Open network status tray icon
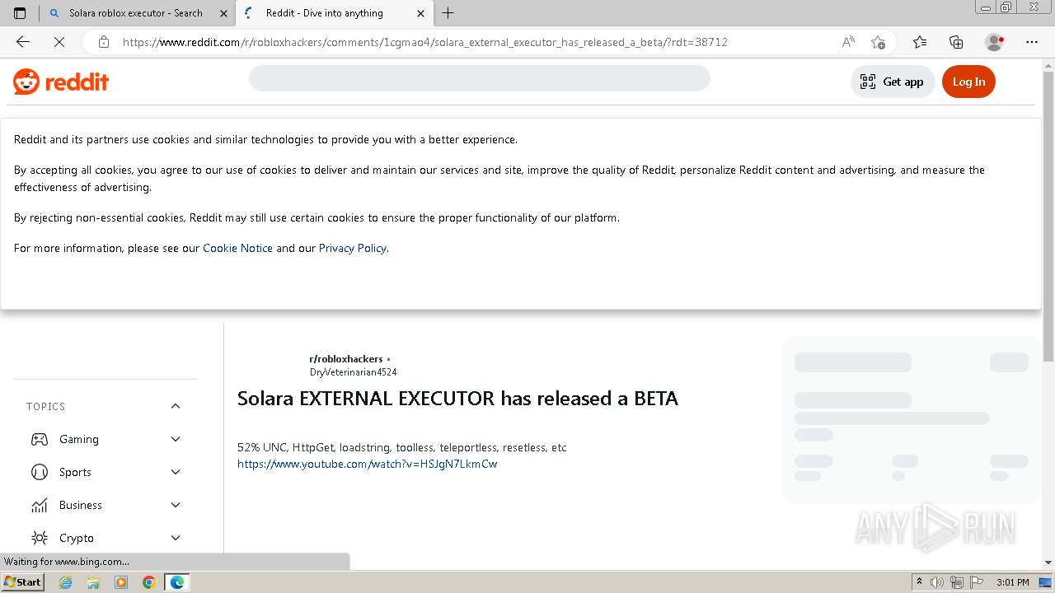The height and width of the screenshot is (593, 1055). pyautogui.click(x=956, y=582)
